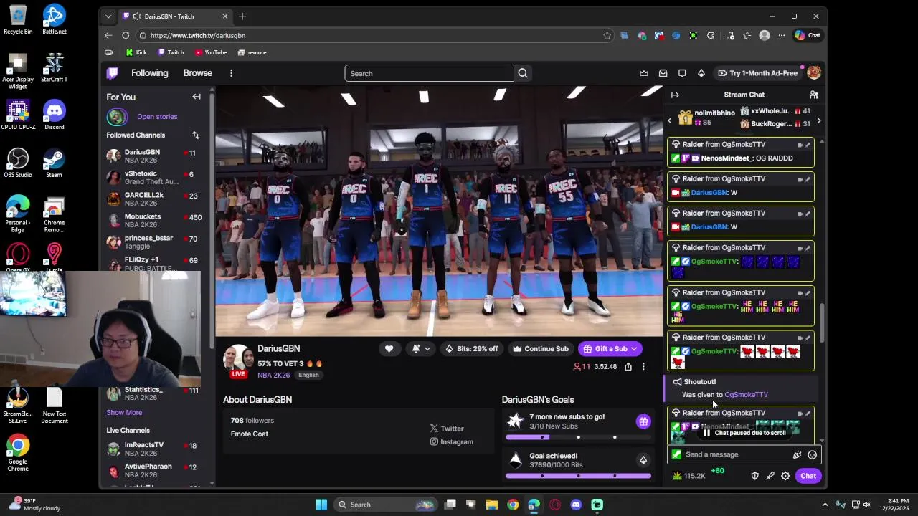Open the DariusGBN Twitter link
The image size is (918, 516).
click(x=447, y=429)
